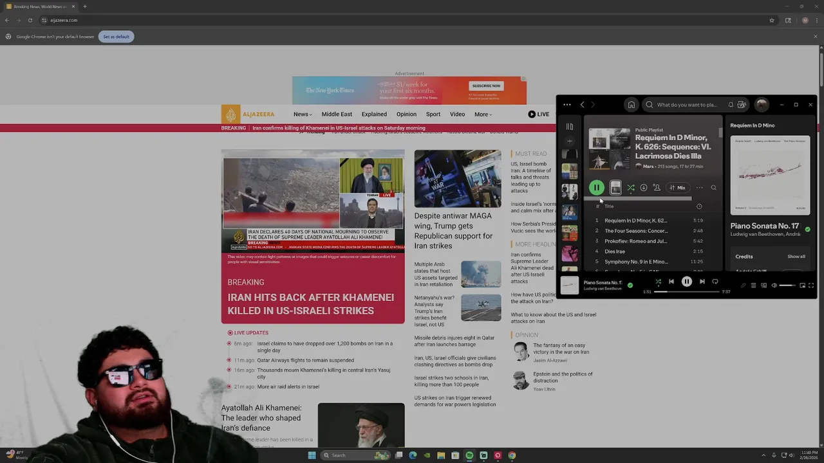Toggle saved checkmark in now playing bar

tap(630, 285)
